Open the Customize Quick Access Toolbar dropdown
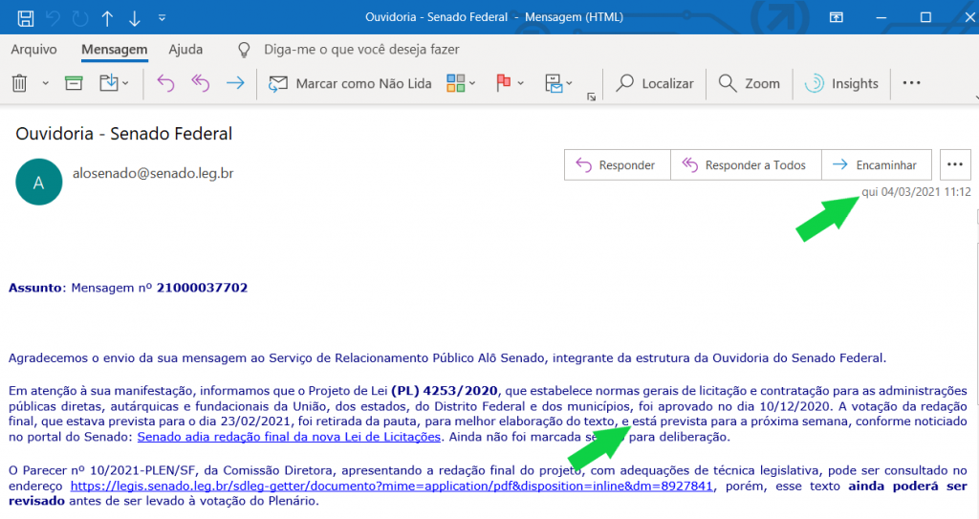The width and height of the screenshot is (979, 519). coord(162,17)
